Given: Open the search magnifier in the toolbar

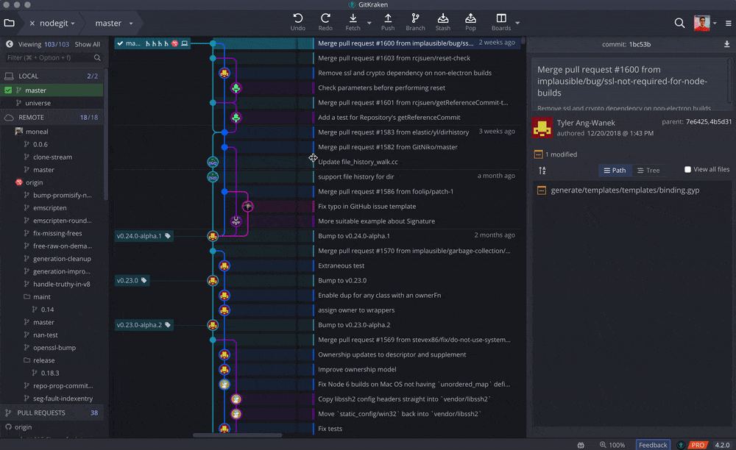Looking at the screenshot, I should (x=679, y=23).
